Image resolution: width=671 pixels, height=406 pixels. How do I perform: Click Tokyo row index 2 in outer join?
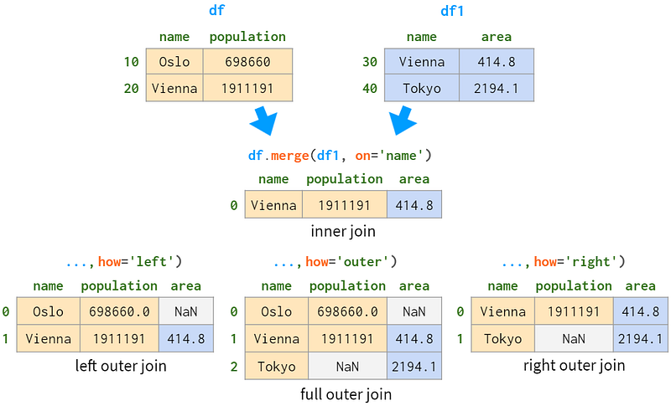click(x=234, y=367)
